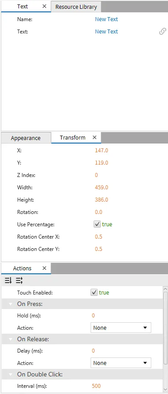The width and height of the screenshot is (168, 394).
Task: Click the Interval value 500
Action: (x=96, y=386)
